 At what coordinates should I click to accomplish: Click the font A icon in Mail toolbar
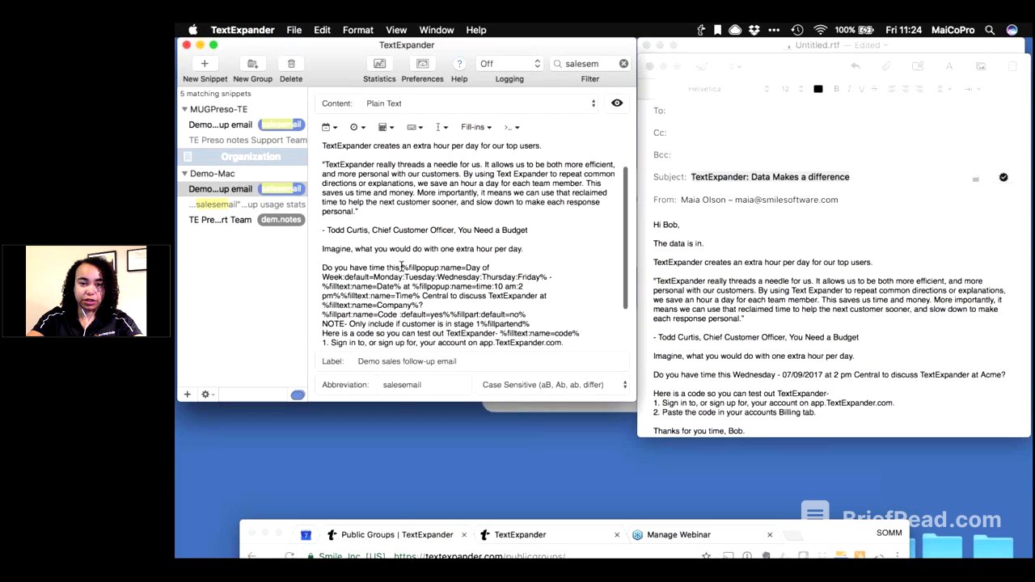point(949,66)
